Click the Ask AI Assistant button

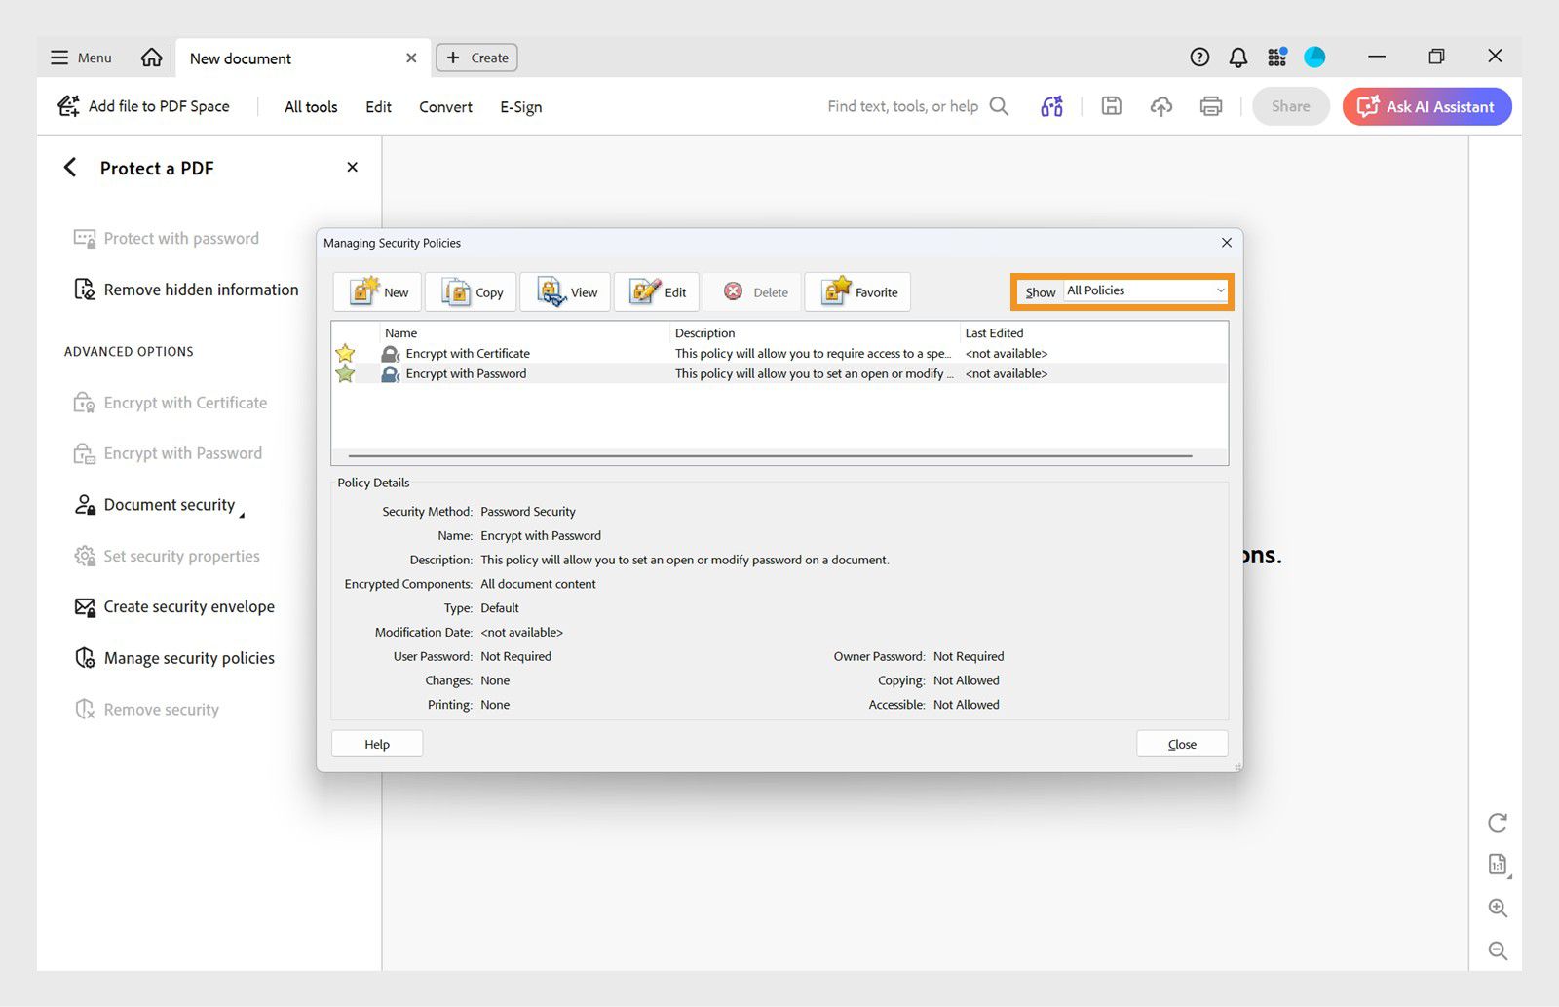pos(1426,106)
